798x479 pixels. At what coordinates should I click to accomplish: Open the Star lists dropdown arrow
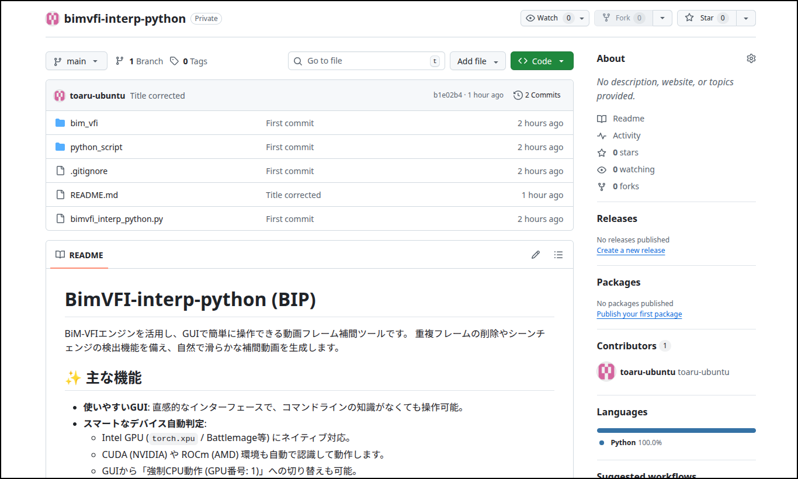pos(746,18)
